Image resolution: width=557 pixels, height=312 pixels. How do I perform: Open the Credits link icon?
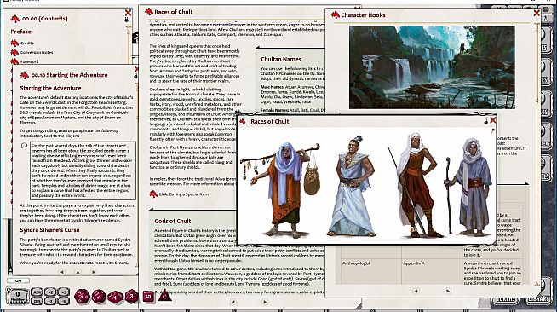click(14, 43)
